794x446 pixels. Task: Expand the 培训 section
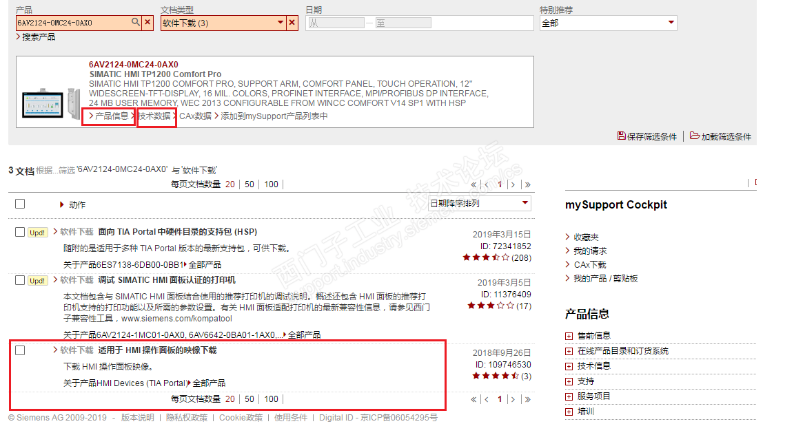(569, 412)
